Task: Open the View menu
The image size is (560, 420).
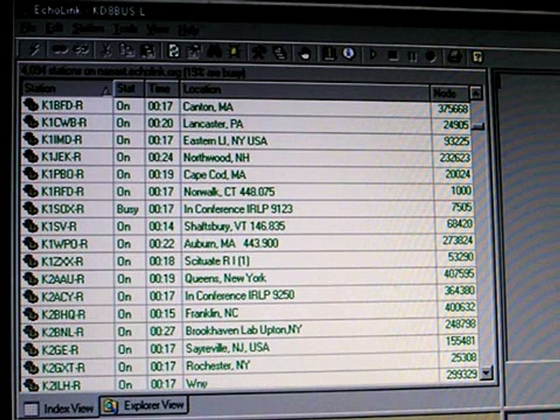Action: tap(157, 30)
